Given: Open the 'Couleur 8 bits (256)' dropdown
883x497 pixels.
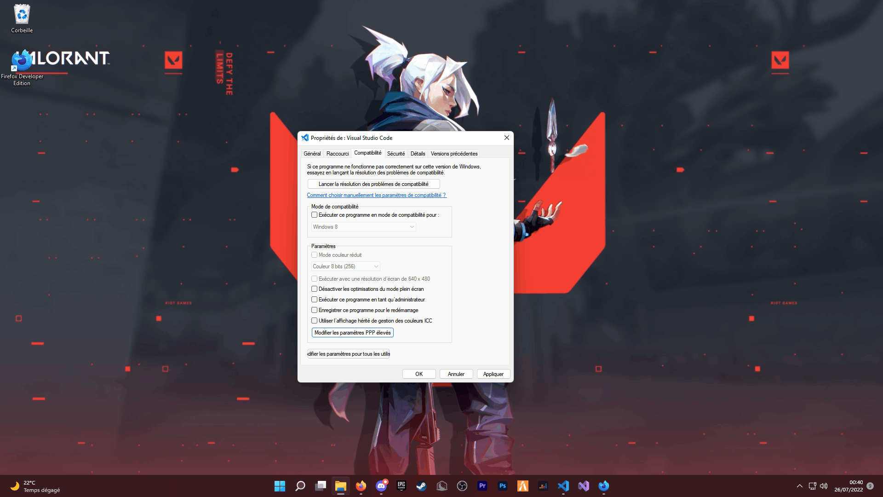Looking at the screenshot, I should click(x=345, y=266).
